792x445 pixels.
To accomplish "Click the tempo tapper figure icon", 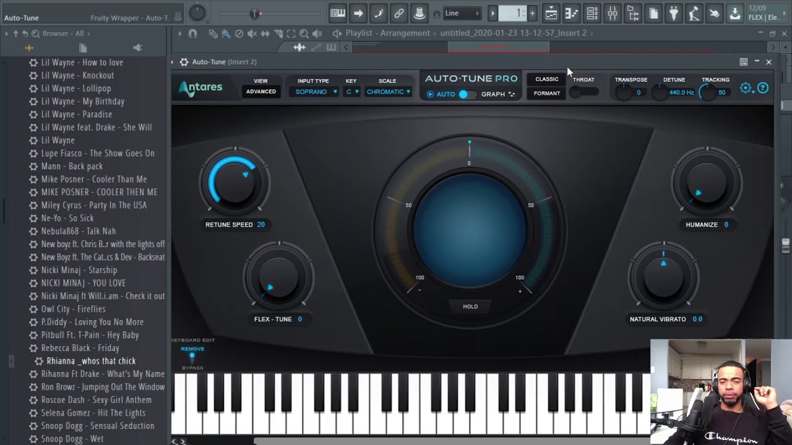I will tap(694, 13).
